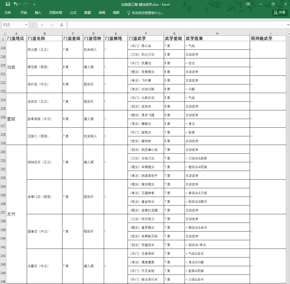Click the 跆拳道馆（中立） cell

(x=45, y=119)
